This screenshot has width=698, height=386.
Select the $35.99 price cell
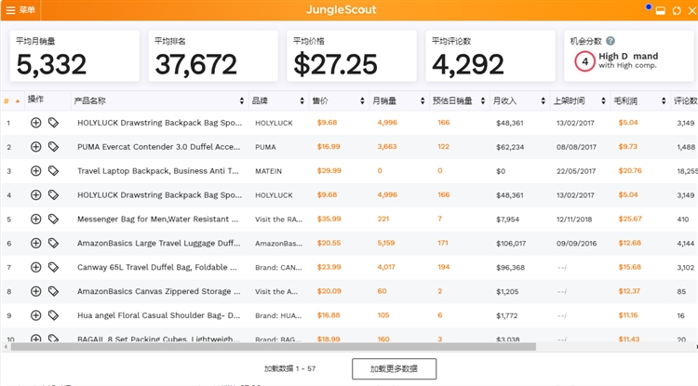pos(329,219)
